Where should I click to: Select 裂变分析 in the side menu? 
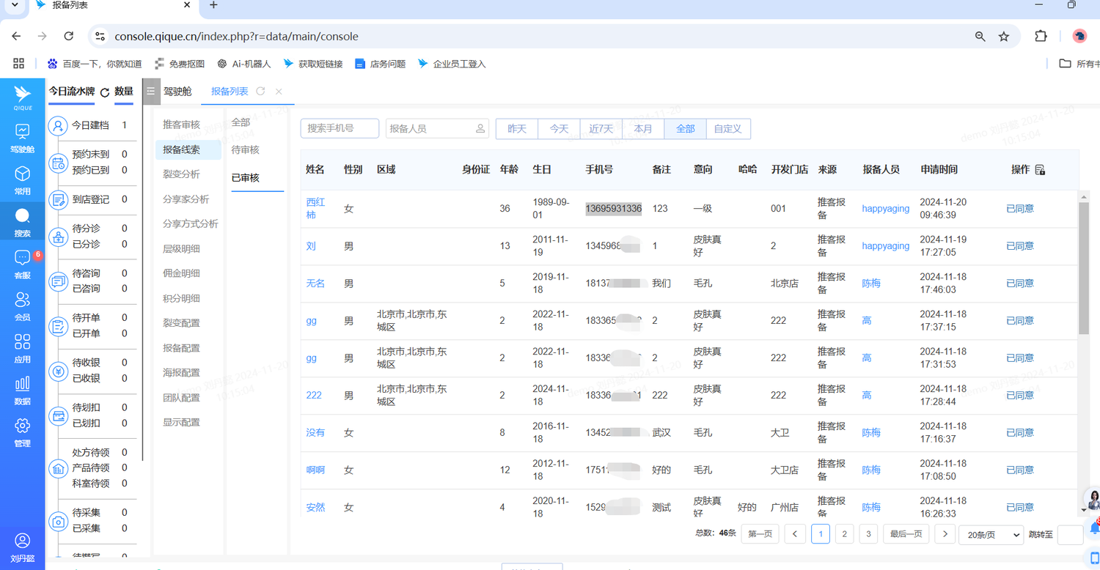[x=181, y=174]
